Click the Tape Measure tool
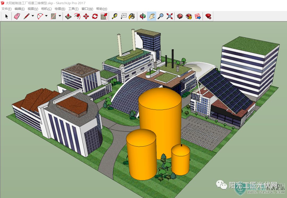 click(115, 16)
